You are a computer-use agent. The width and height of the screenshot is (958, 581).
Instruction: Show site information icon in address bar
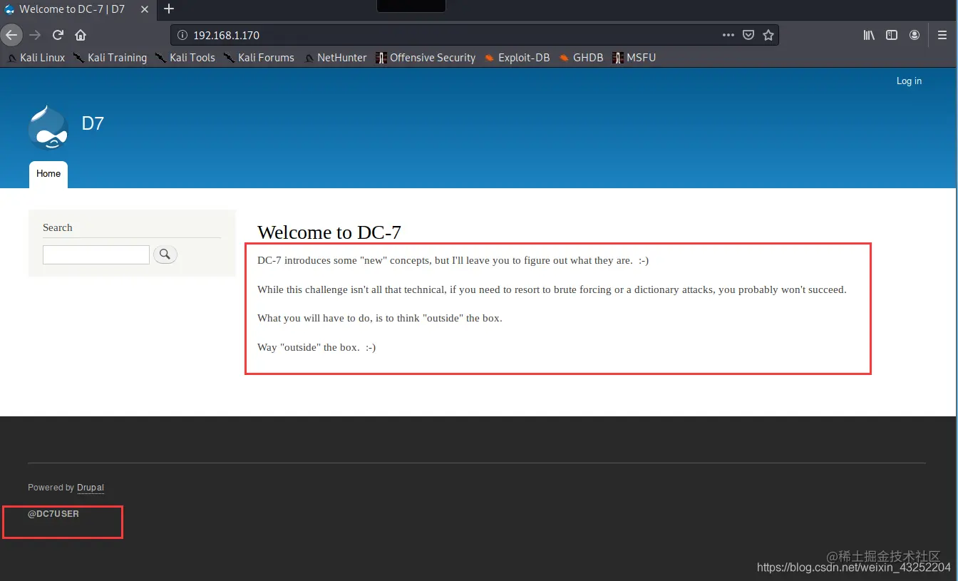[182, 35]
